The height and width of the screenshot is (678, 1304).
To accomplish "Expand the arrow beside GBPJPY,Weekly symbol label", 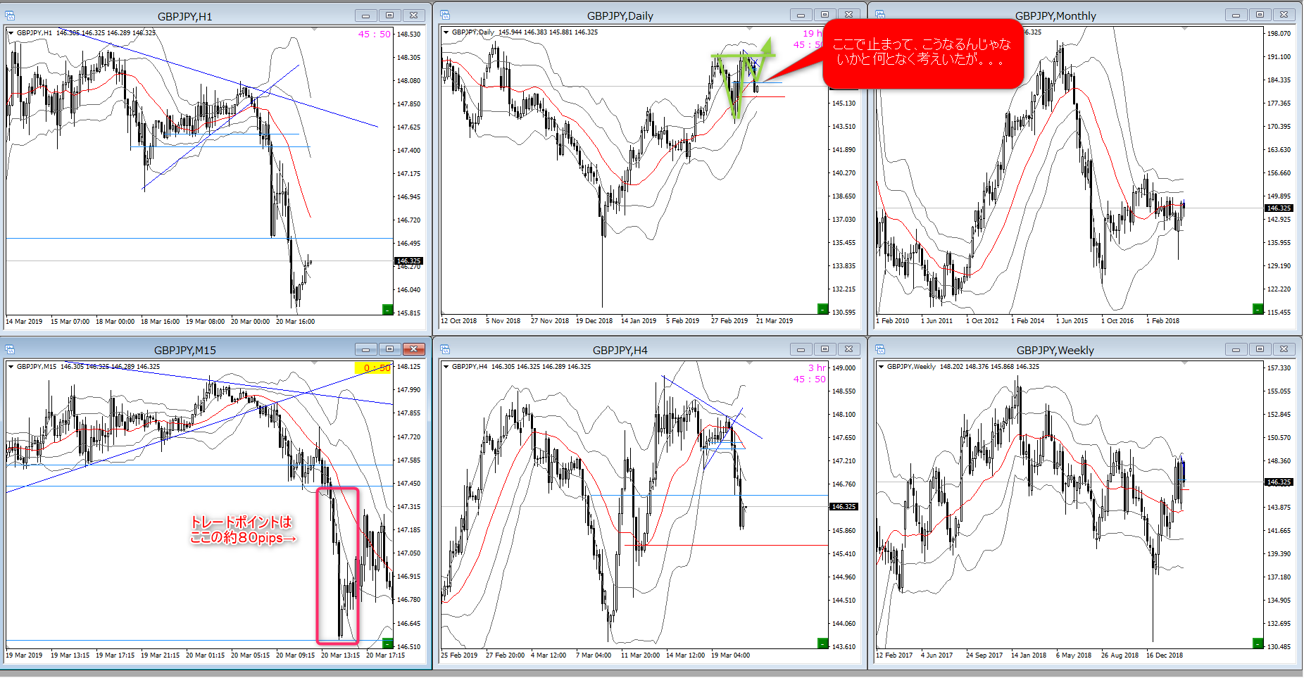I will coord(881,367).
